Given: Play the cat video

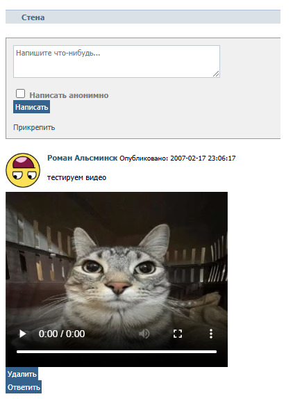Looking at the screenshot, I should [23, 334].
